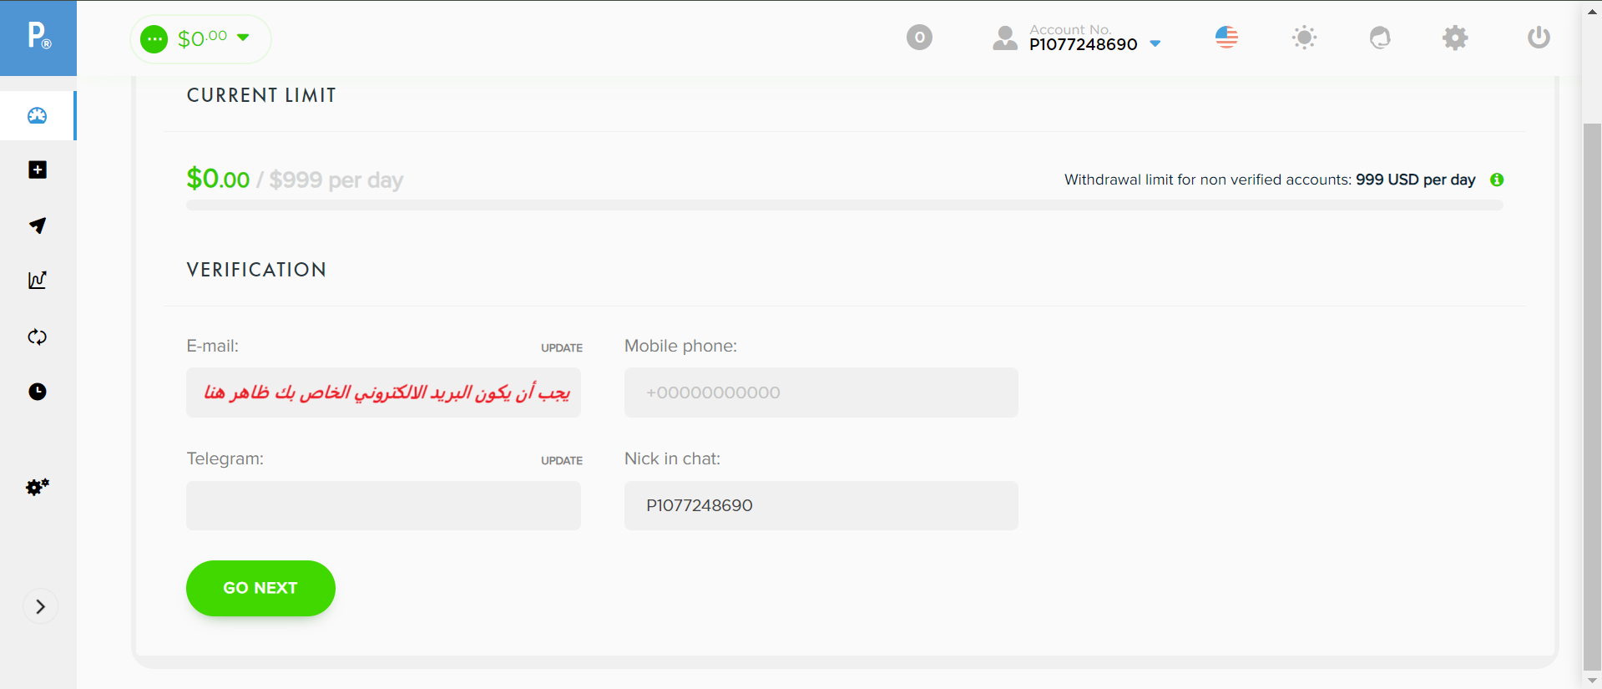Open the support headset icon
This screenshot has height=689, width=1602.
tap(1378, 38)
